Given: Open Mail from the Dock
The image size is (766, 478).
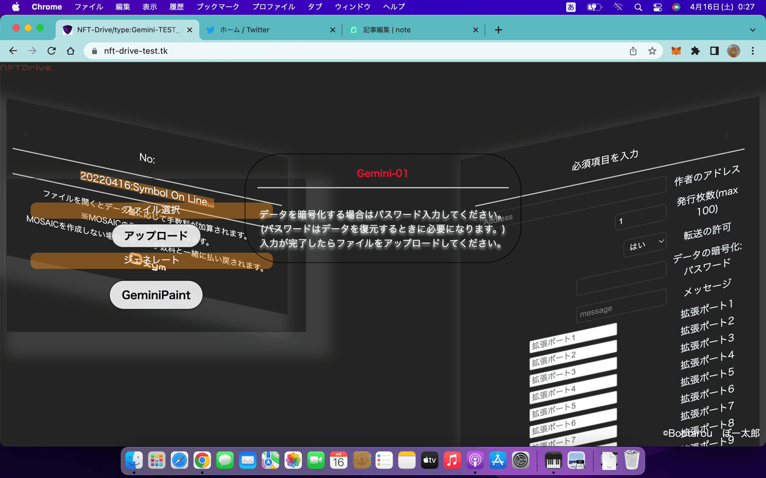Looking at the screenshot, I should 248,460.
